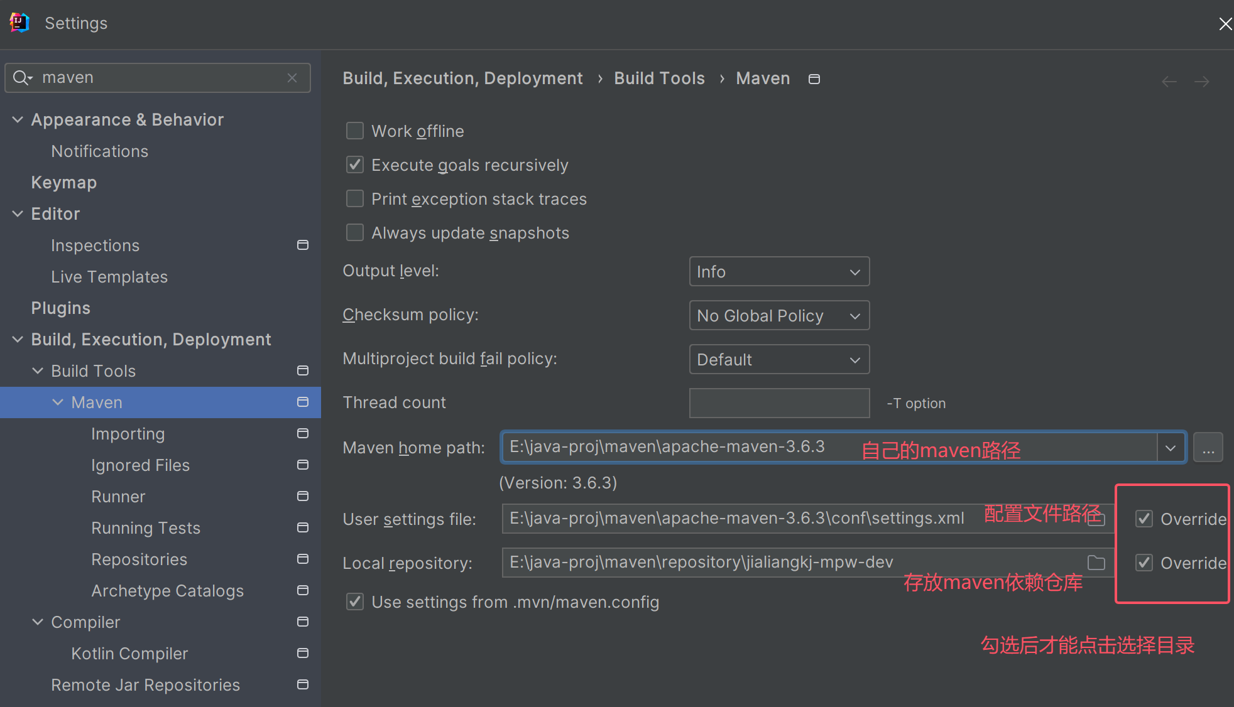Click the project icon beside Kotlin Compiler

coord(303,653)
